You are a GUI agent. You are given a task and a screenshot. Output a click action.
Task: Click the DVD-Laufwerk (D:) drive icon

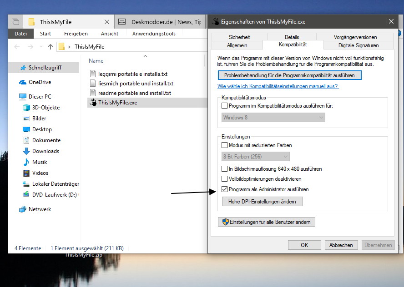point(26,195)
